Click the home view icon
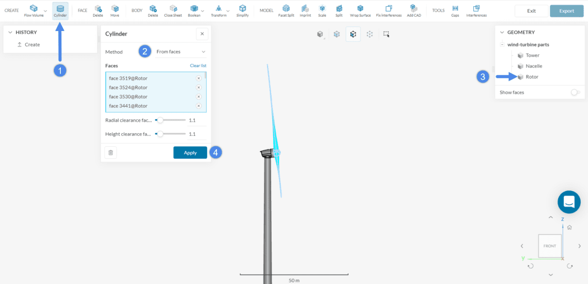588x284 pixels. click(569, 227)
